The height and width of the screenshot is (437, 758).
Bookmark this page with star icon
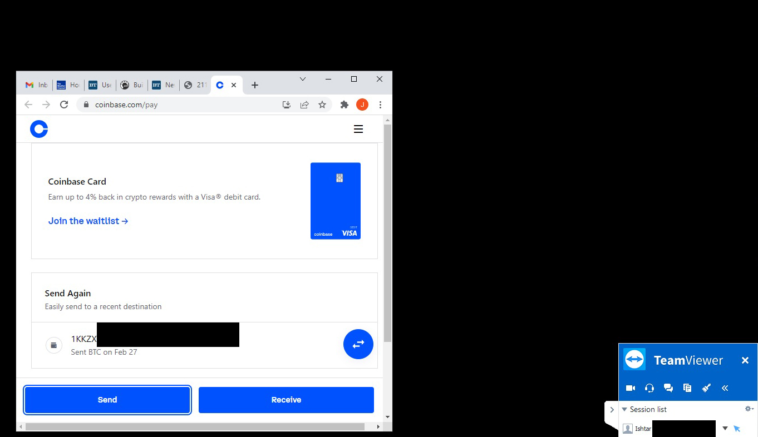tap(322, 105)
